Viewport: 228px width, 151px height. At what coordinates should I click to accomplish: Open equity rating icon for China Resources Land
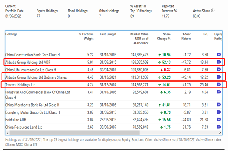click(219, 127)
